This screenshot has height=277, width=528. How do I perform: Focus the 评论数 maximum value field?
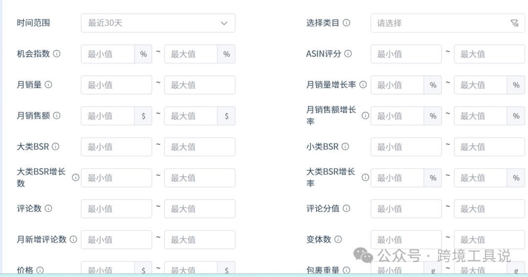coord(199,209)
